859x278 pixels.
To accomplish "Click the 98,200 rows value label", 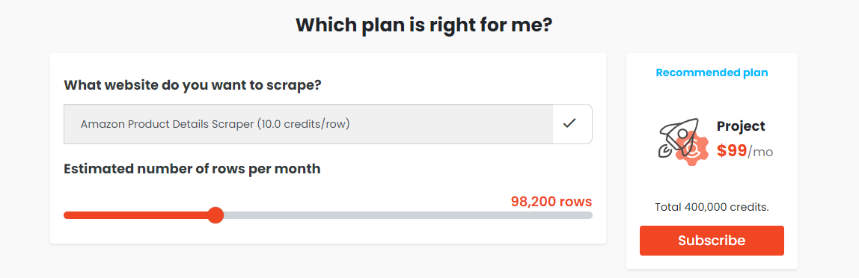I will [551, 201].
